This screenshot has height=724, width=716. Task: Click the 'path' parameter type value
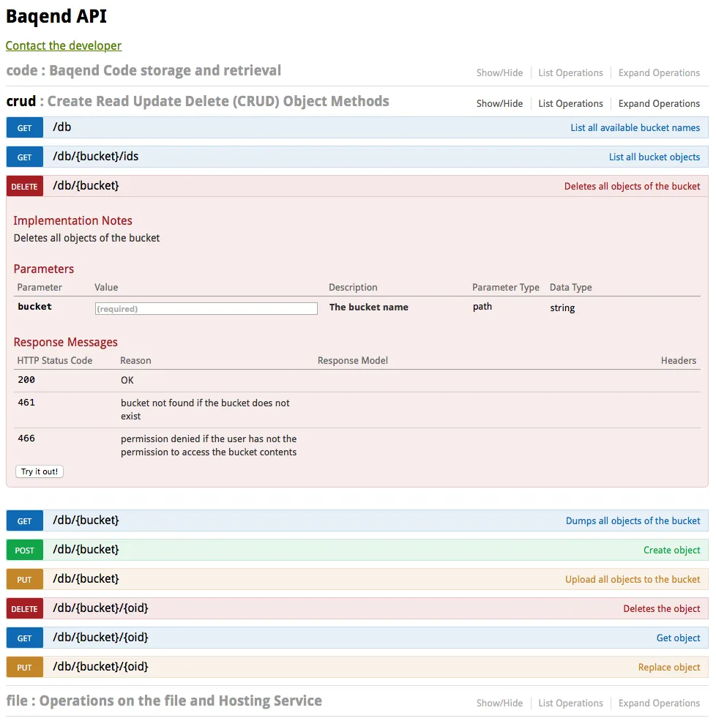[x=482, y=307]
